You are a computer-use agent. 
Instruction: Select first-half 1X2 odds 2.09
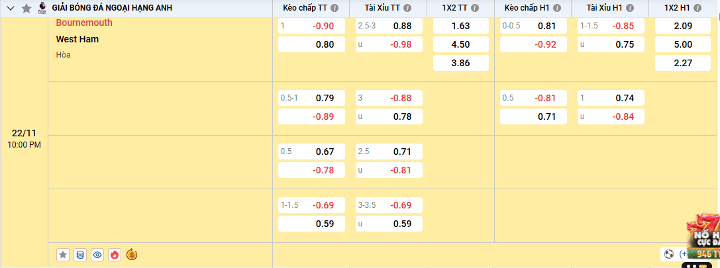[682, 26]
